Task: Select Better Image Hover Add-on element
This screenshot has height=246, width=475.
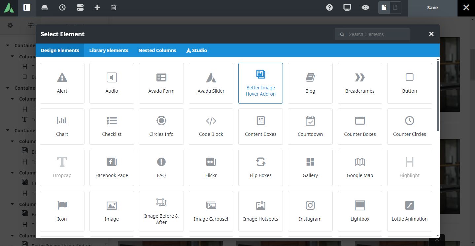Action: click(260, 83)
